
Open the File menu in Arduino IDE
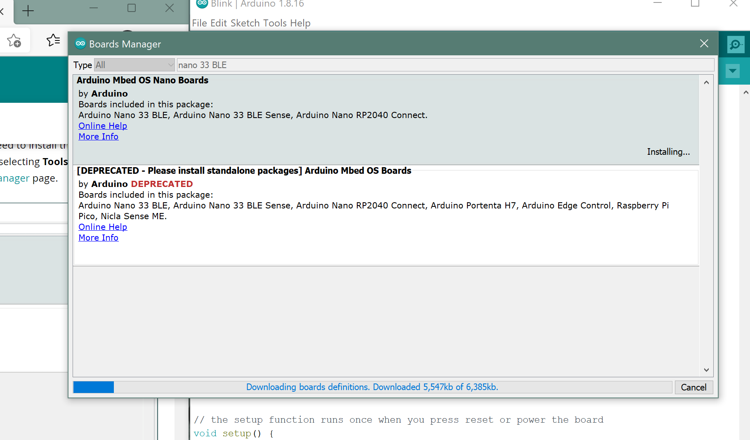(x=199, y=23)
